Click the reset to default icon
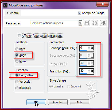This screenshot has height=110, width=112. pyautogui.click(x=103, y=23)
